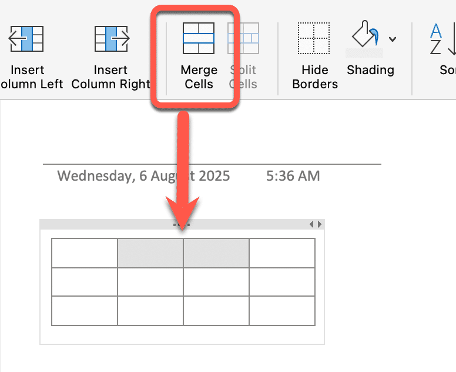The height and width of the screenshot is (372, 456).
Task: Click the Merge Cells text label
Action: (199, 77)
